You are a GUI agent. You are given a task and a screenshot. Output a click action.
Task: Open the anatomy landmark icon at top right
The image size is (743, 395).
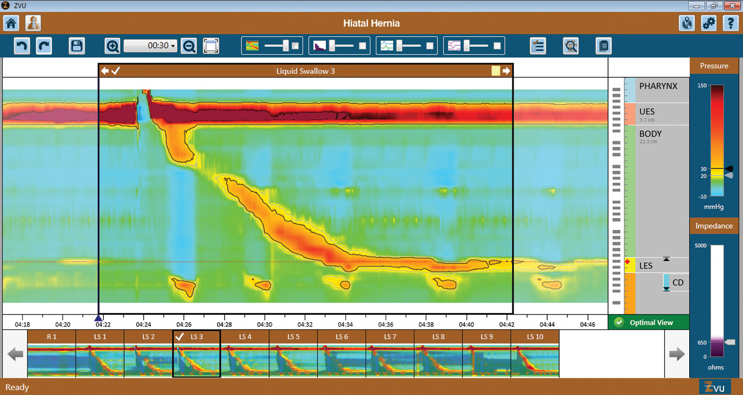pyautogui.click(x=687, y=23)
